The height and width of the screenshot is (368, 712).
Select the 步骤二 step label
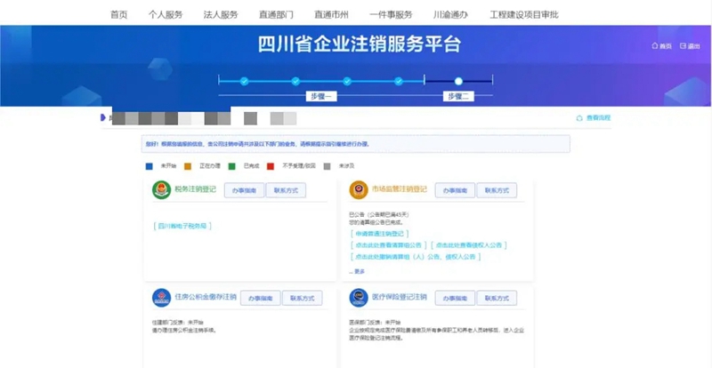click(458, 96)
